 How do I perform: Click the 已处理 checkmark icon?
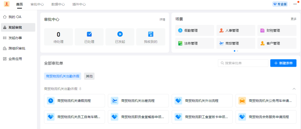click(x=89, y=34)
